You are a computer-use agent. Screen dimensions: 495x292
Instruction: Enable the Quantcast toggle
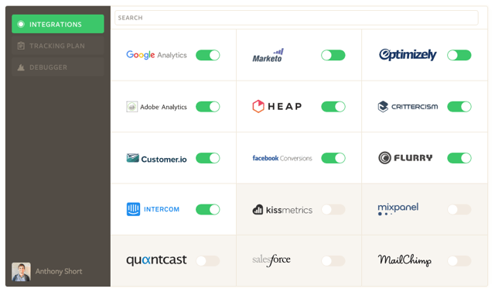pos(208,261)
